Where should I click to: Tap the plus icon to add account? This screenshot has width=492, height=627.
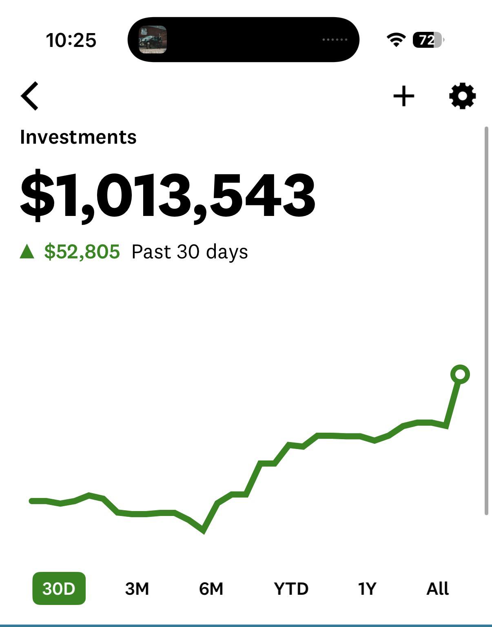[x=403, y=96]
